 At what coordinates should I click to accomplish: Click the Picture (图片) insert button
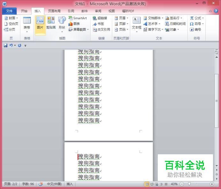point(40,25)
